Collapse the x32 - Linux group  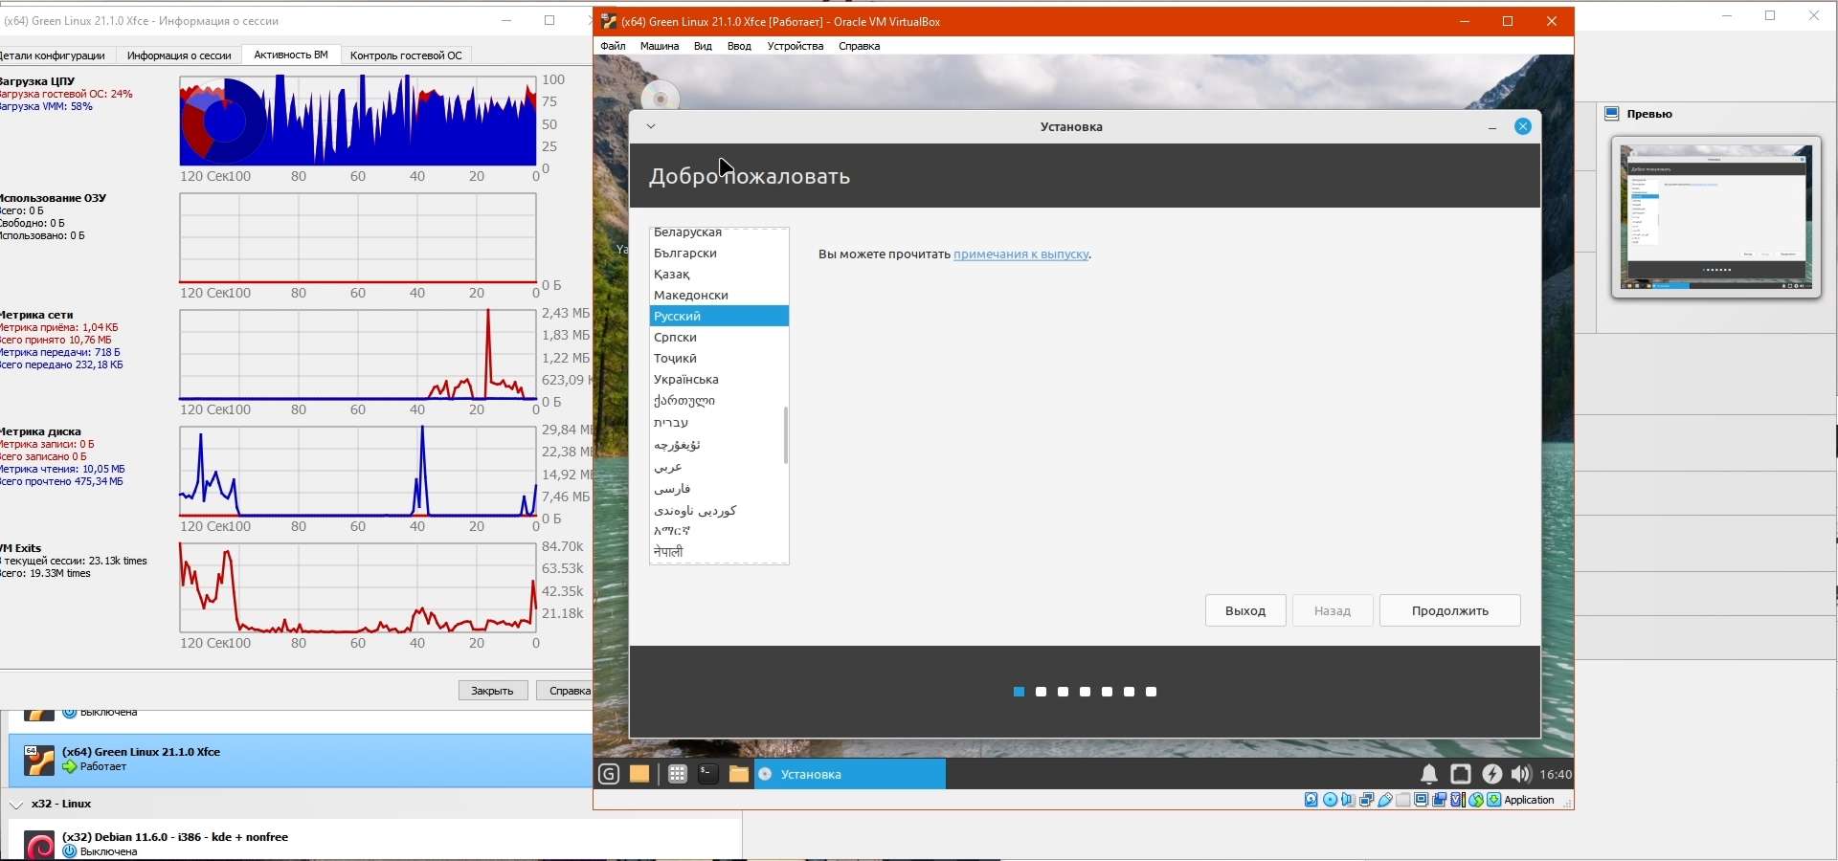click(x=16, y=805)
